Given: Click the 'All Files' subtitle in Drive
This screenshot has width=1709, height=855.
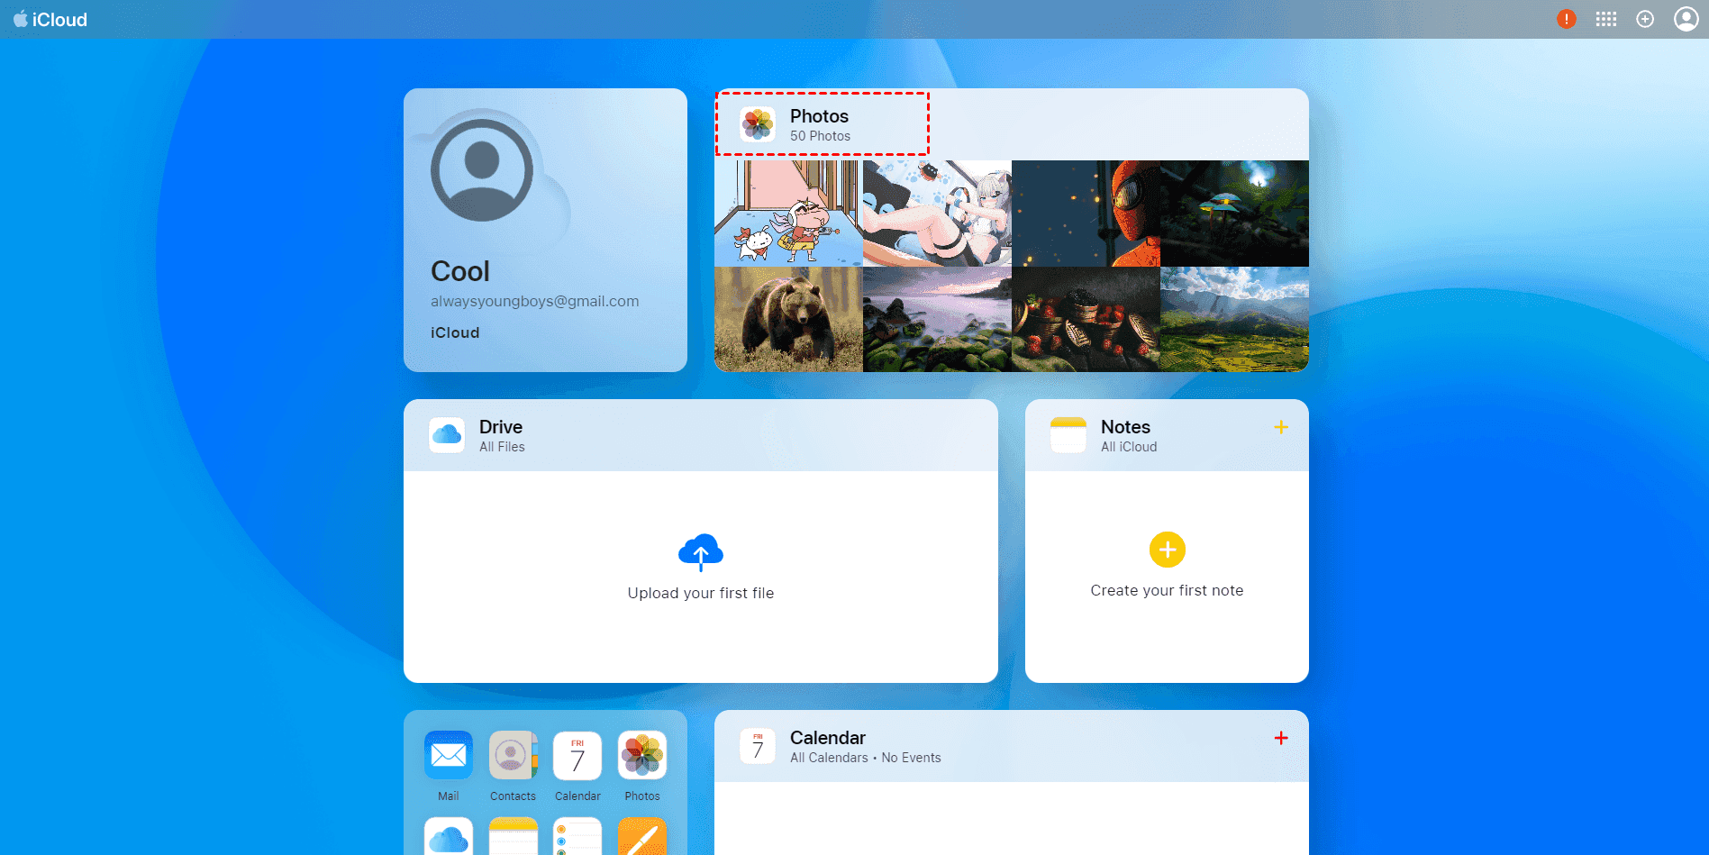Looking at the screenshot, I should pyautogui.click(x=502, y=447).
